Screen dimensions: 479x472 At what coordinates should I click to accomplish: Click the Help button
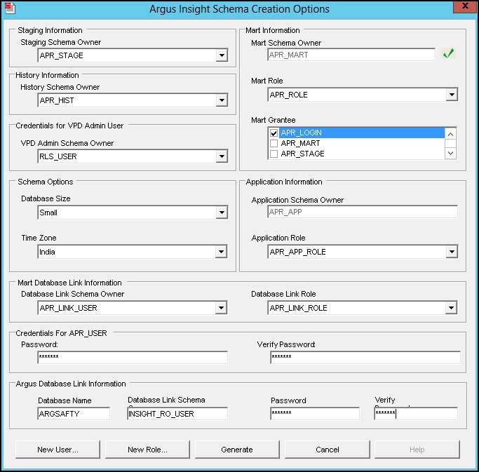(x=417, y=450)
